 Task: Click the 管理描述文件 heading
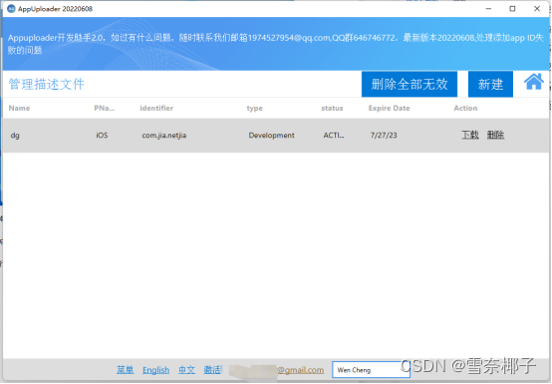pyautogui.click(x=47, y=84)
